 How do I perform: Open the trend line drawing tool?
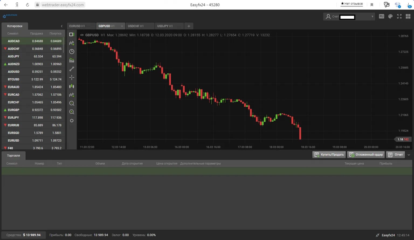[x=72, y=69]
